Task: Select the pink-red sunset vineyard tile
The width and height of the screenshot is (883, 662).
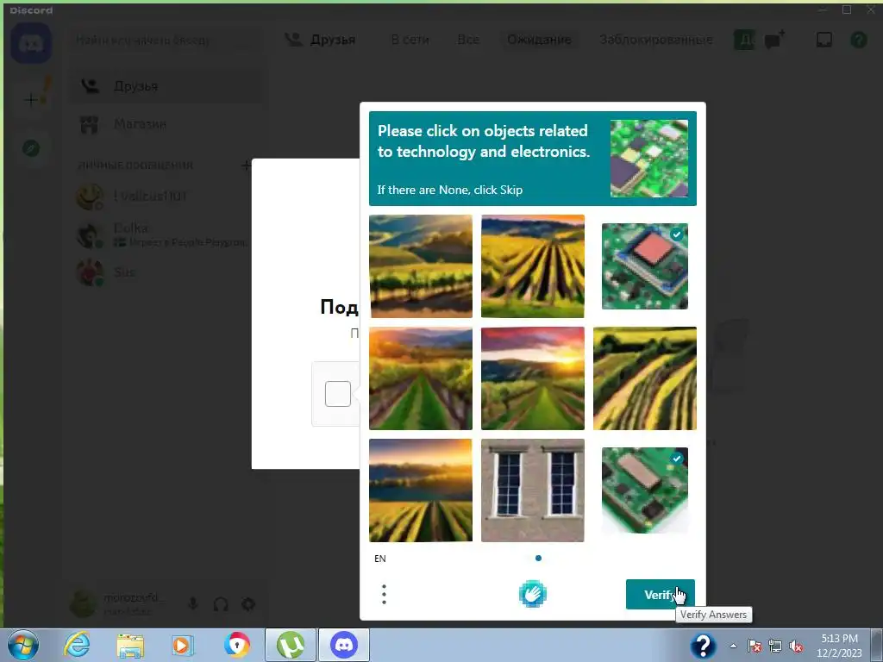Action: pyautogui.click(x=533, y=378)
